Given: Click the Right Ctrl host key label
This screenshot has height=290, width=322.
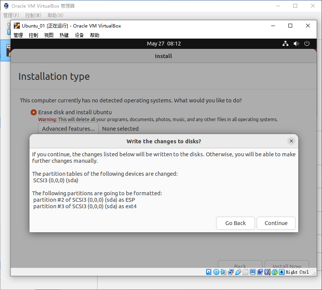Looking at the screenshot, I should pos(297,272).
